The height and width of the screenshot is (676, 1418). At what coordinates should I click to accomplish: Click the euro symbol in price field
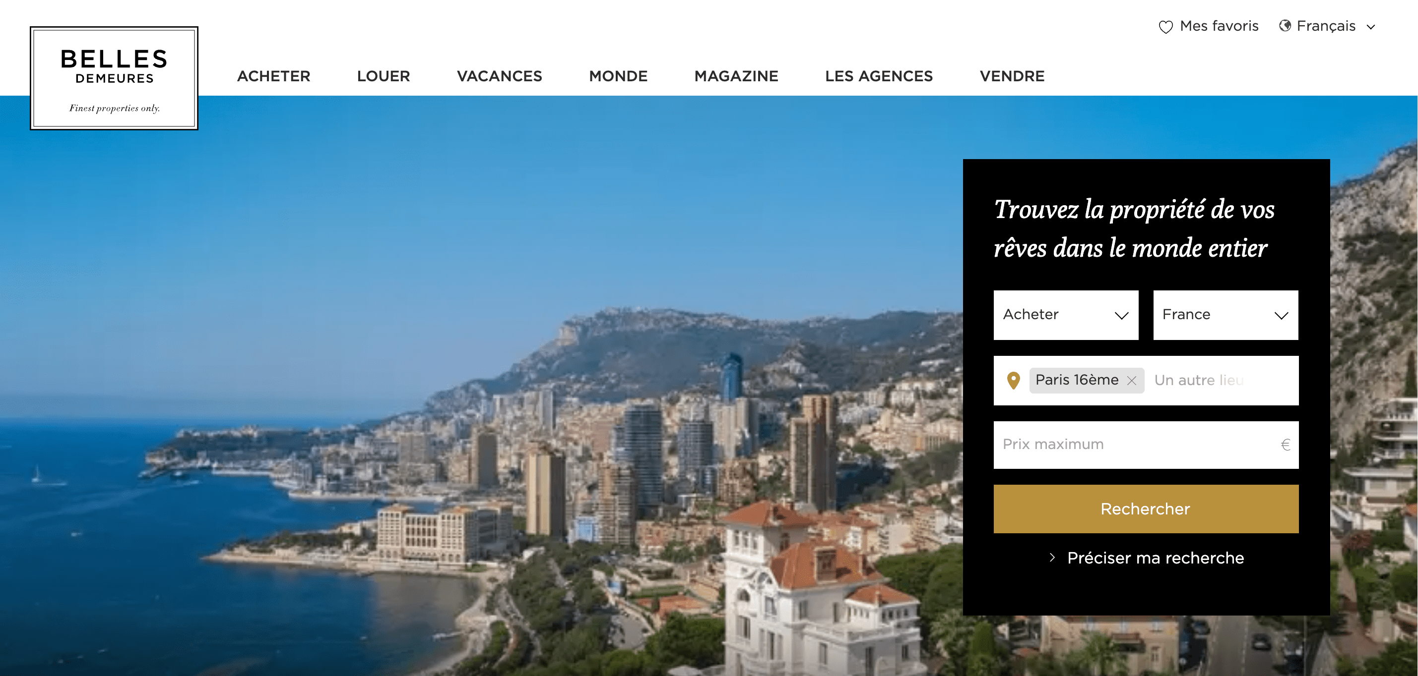click(1286, 445)
